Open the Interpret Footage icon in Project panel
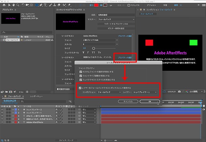The width and height of the screenshot is (206, 142). [2, 92]
